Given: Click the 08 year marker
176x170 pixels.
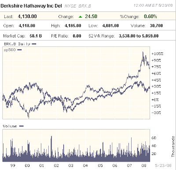Looking at the screenshot, I should pos(144,166).
